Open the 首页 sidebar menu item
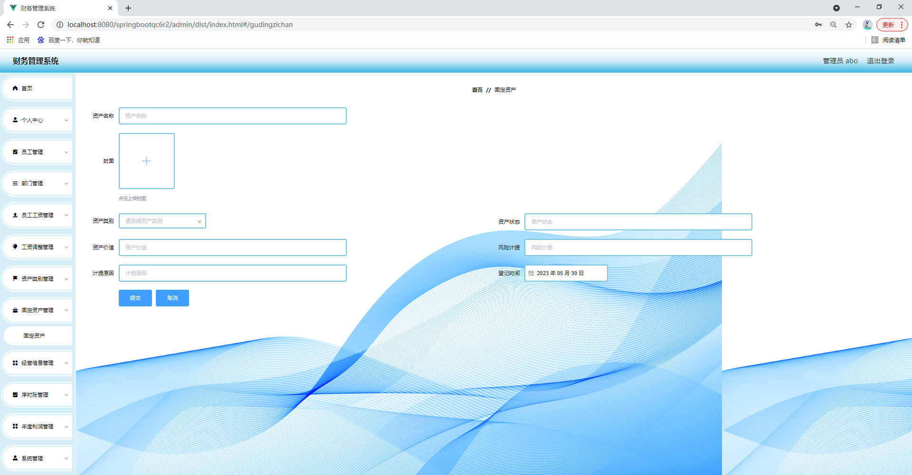The height and width of the screenshot is (475, 912). click(38, 88)
